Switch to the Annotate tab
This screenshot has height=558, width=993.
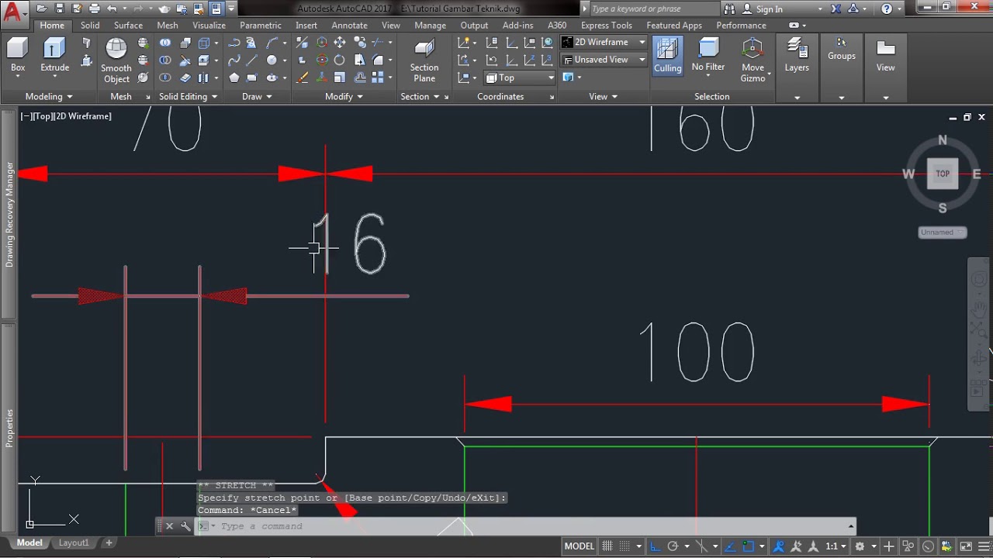tap(349, 26)
